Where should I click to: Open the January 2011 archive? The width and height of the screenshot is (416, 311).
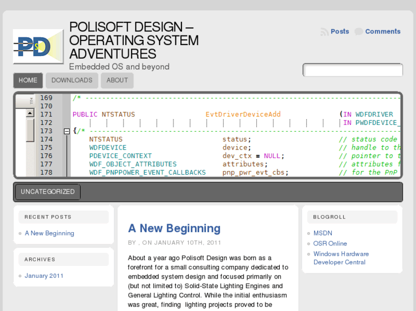click(x=44, y=276)
